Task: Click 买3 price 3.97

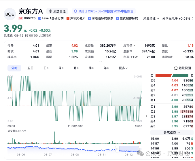Action: [x=175, y=116]
